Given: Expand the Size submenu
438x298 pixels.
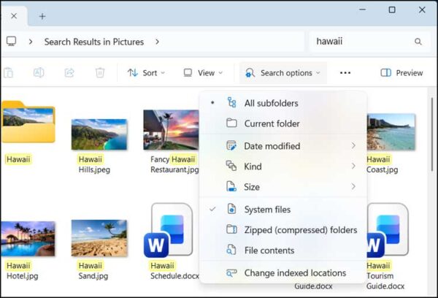Looking at the screenshot, I should click(x=283, y=187).
